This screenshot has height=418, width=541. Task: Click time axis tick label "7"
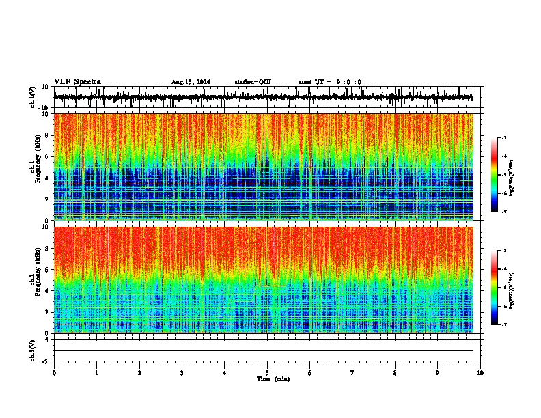click(352, 373)
